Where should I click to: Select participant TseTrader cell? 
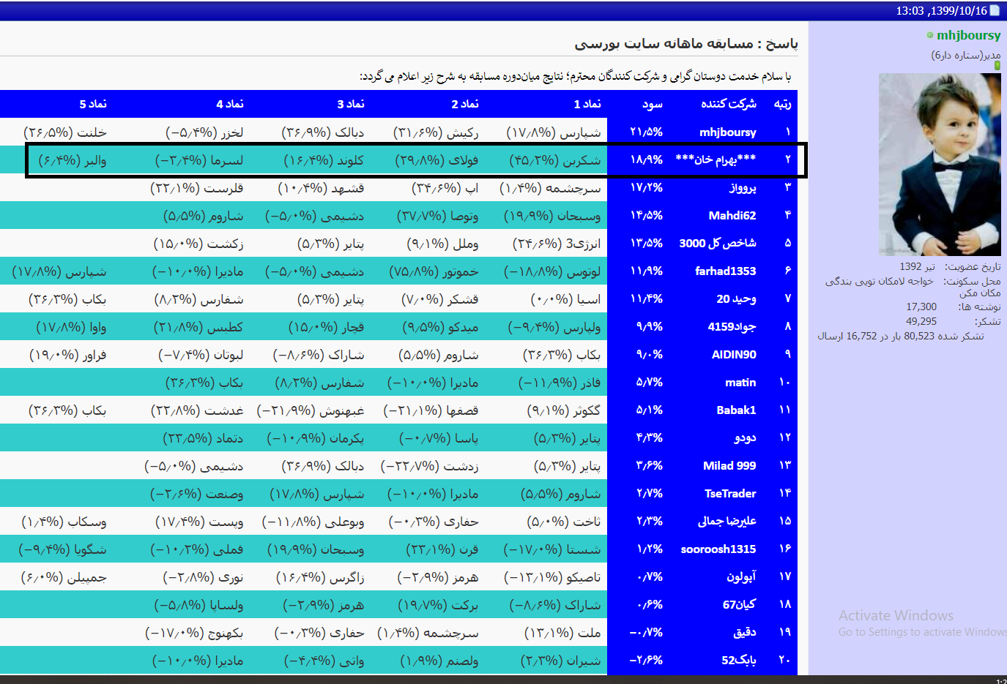pyautogui.click(x=730, y=494)
